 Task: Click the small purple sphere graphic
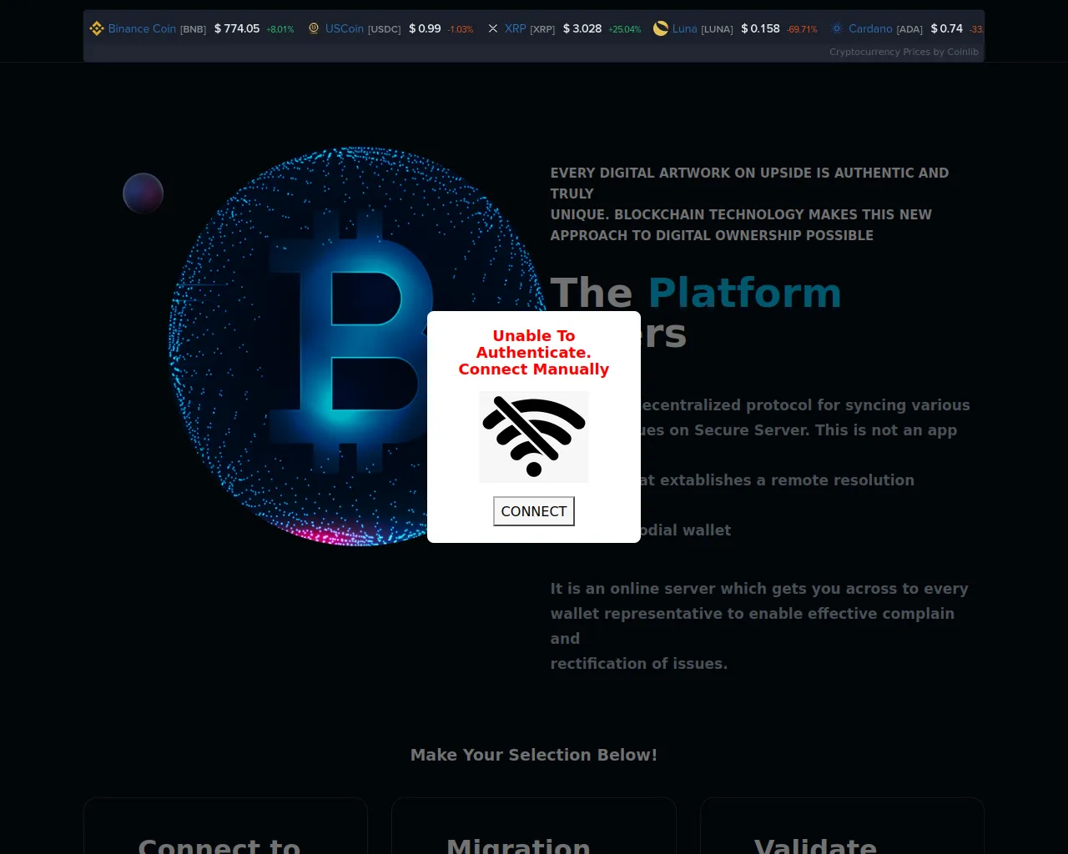144,193
